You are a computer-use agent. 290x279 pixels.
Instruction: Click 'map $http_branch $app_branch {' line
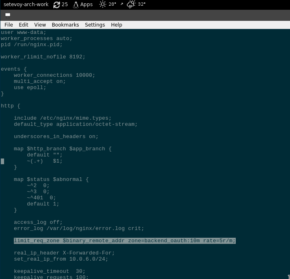[63, 149]
